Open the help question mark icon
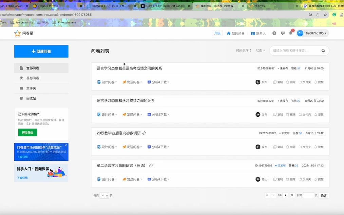344x215 pixels. [274, 33]
